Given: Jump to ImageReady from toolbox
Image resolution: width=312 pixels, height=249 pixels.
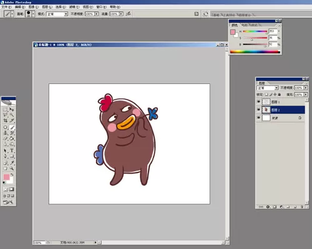Looking at the screenshot, I should (8, 202).
